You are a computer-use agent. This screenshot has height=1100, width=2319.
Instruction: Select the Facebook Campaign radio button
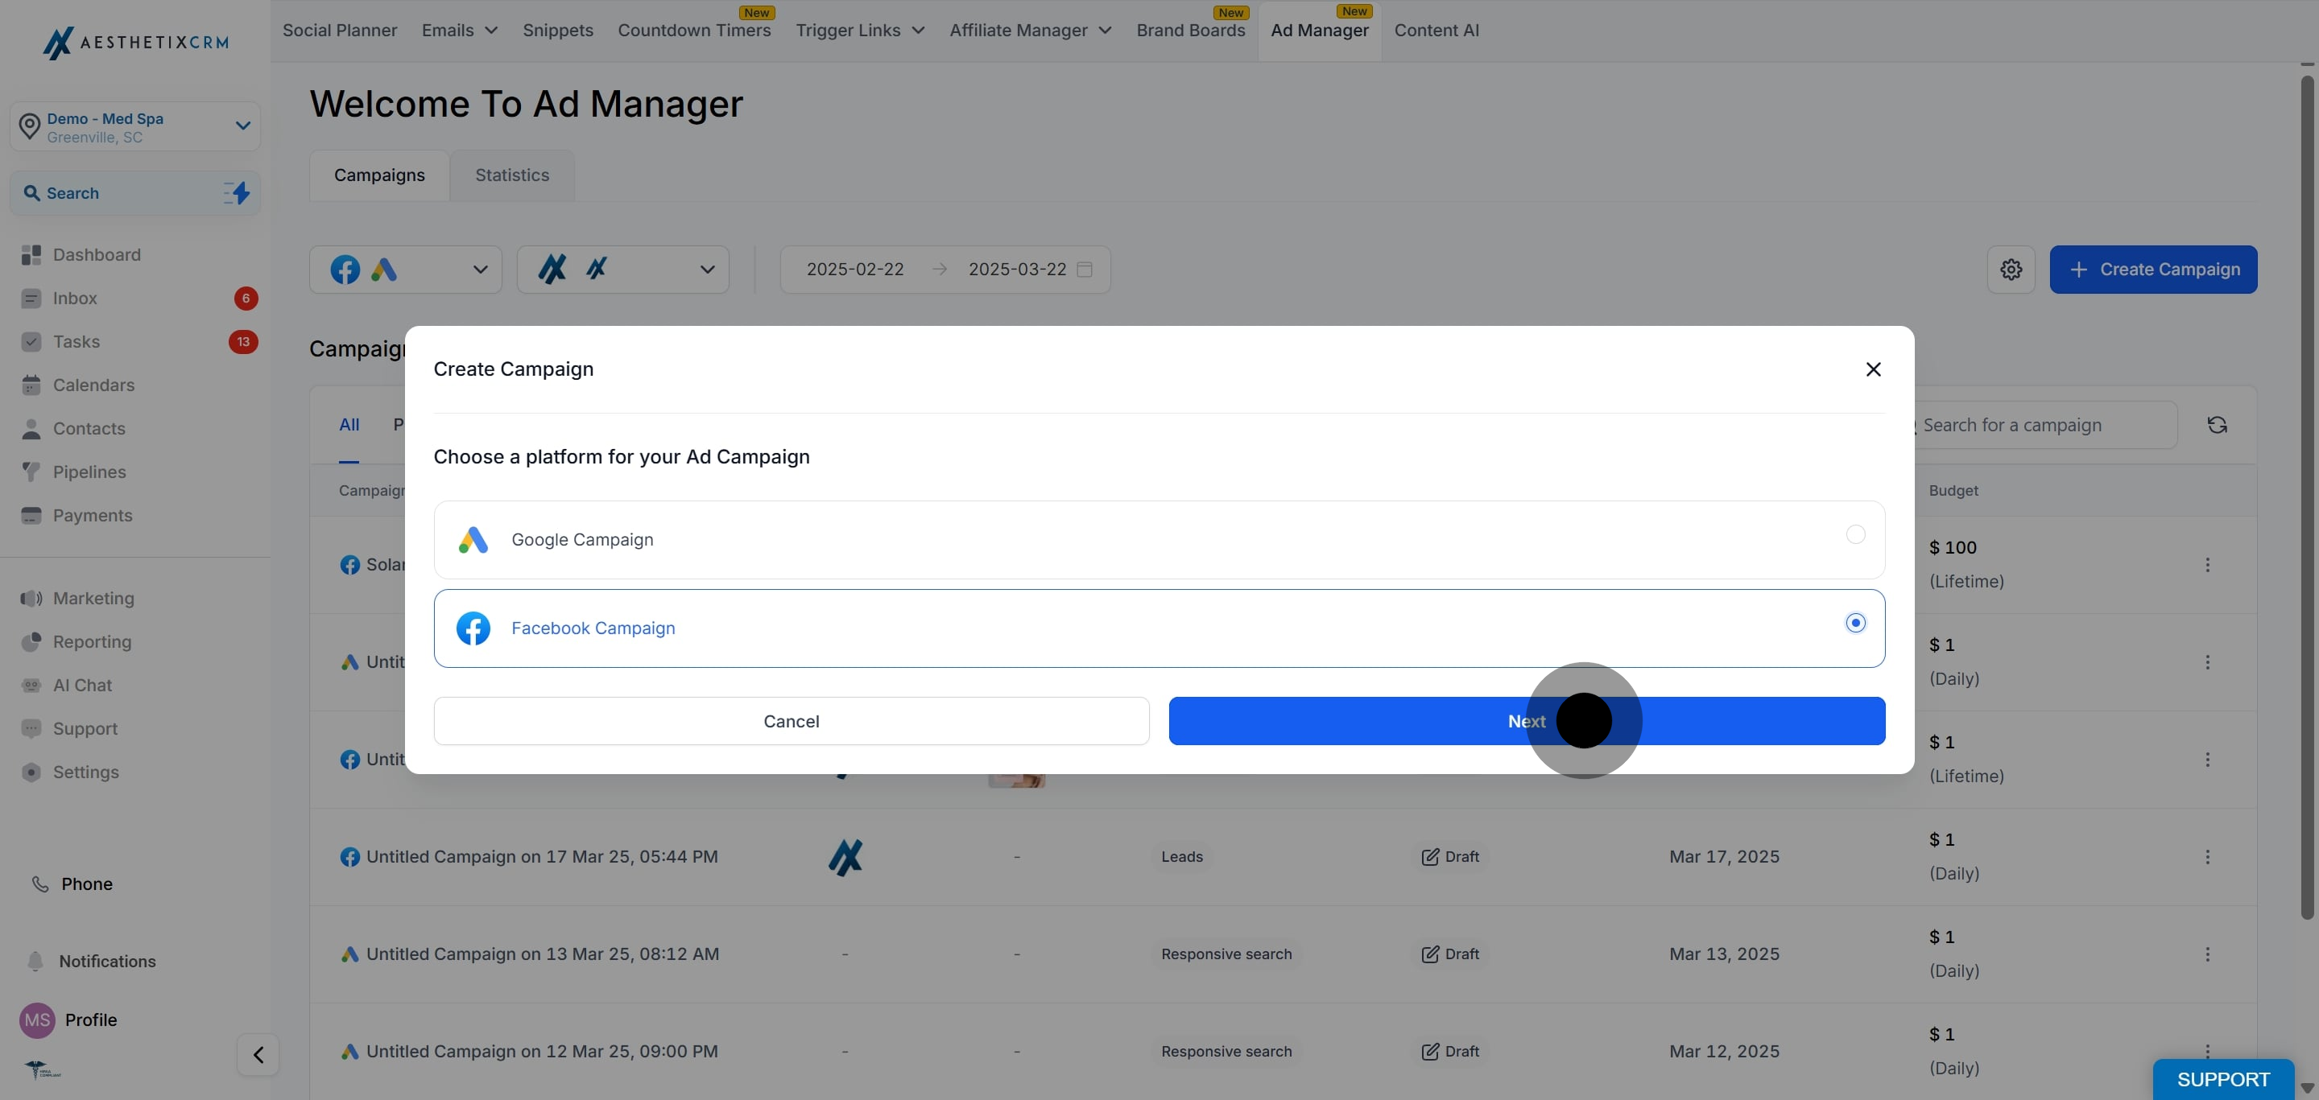(x=1855, y=624)
